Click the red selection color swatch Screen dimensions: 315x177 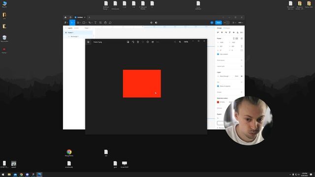point(218,102)
